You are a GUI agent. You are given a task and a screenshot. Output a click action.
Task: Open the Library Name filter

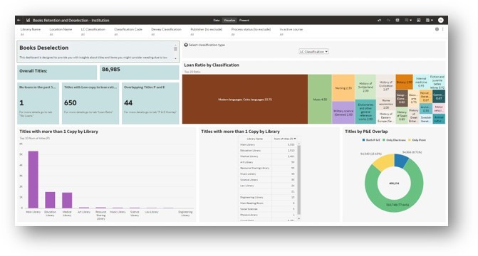[x=31, y=31]
